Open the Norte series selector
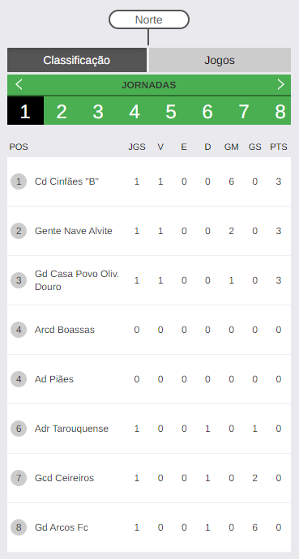Screen dimensions: 299x559 149,19
